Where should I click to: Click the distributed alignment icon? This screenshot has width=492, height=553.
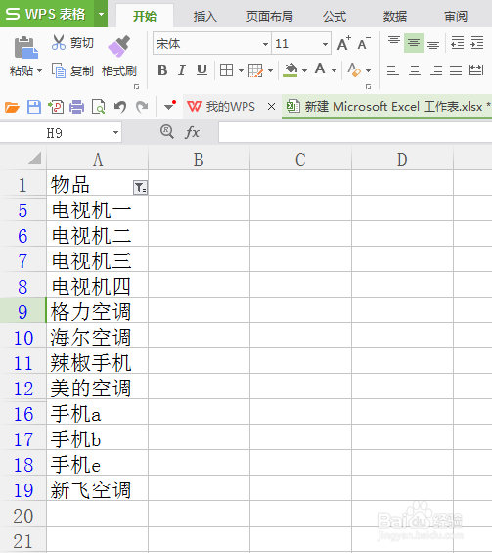pyautogui.click(x=475, y=70)
